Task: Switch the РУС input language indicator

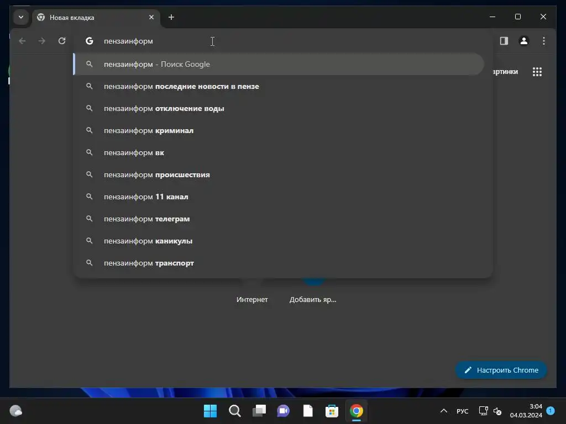Action: (x=463, y=411)
